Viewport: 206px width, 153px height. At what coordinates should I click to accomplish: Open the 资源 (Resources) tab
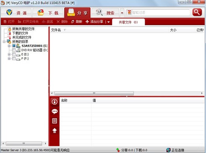point(16,13)
